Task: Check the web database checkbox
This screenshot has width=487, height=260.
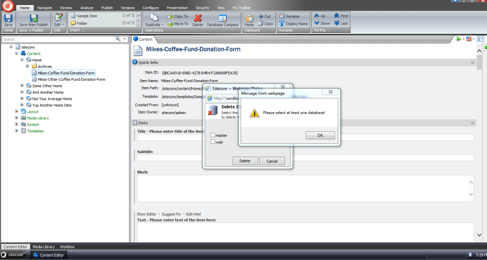Action: [x=213, y=142]
